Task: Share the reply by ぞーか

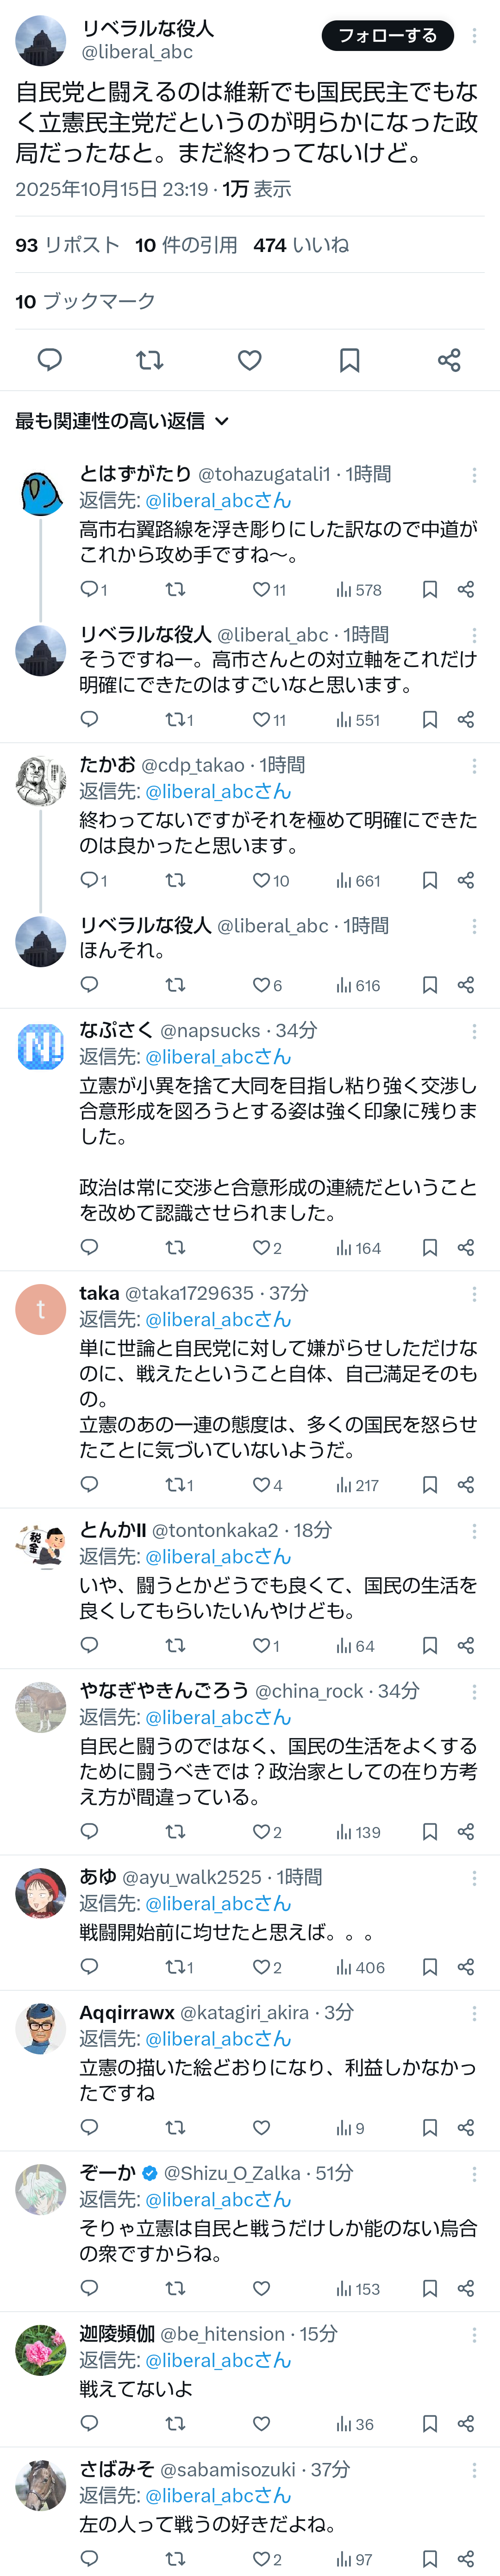Action: coord(465,2288)
